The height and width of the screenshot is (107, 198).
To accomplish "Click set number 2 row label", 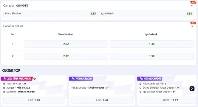I will tap(13, 56).
